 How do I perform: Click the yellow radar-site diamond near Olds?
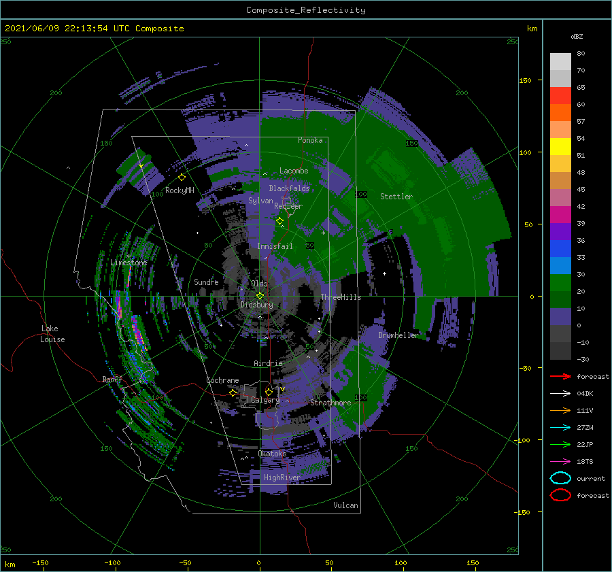(x=260, y=296)
